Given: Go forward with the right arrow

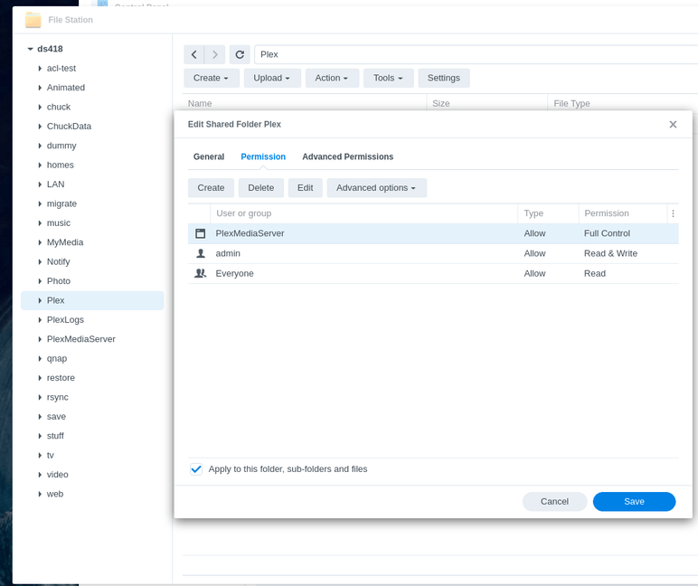Looking at the screenshot, I should click(x=215, y=54).
